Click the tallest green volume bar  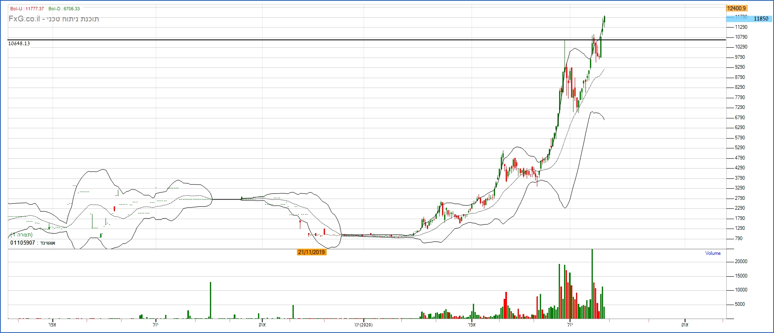point(592,284)
